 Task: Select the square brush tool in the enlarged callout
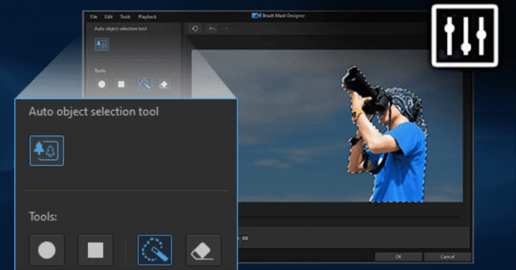coord(95,251)
